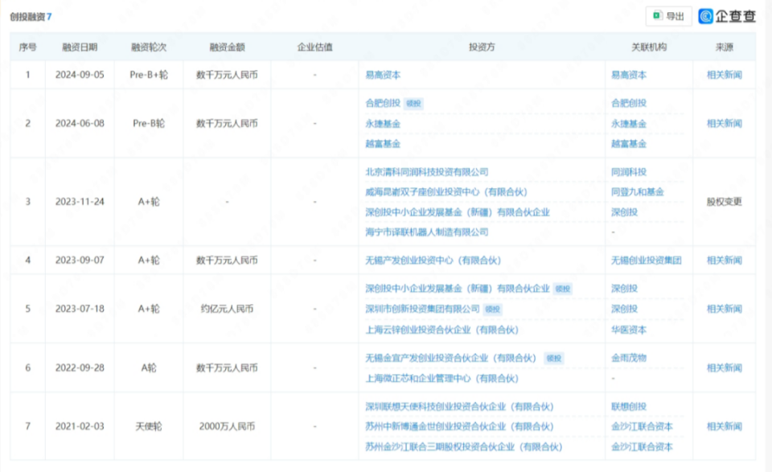Open 同登九和基金 associated institution link
772x472 pixels.
tap(638, 192)
